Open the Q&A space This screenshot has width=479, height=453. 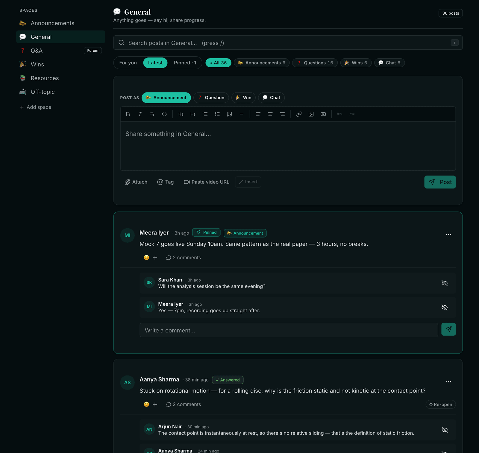[60, 51]
